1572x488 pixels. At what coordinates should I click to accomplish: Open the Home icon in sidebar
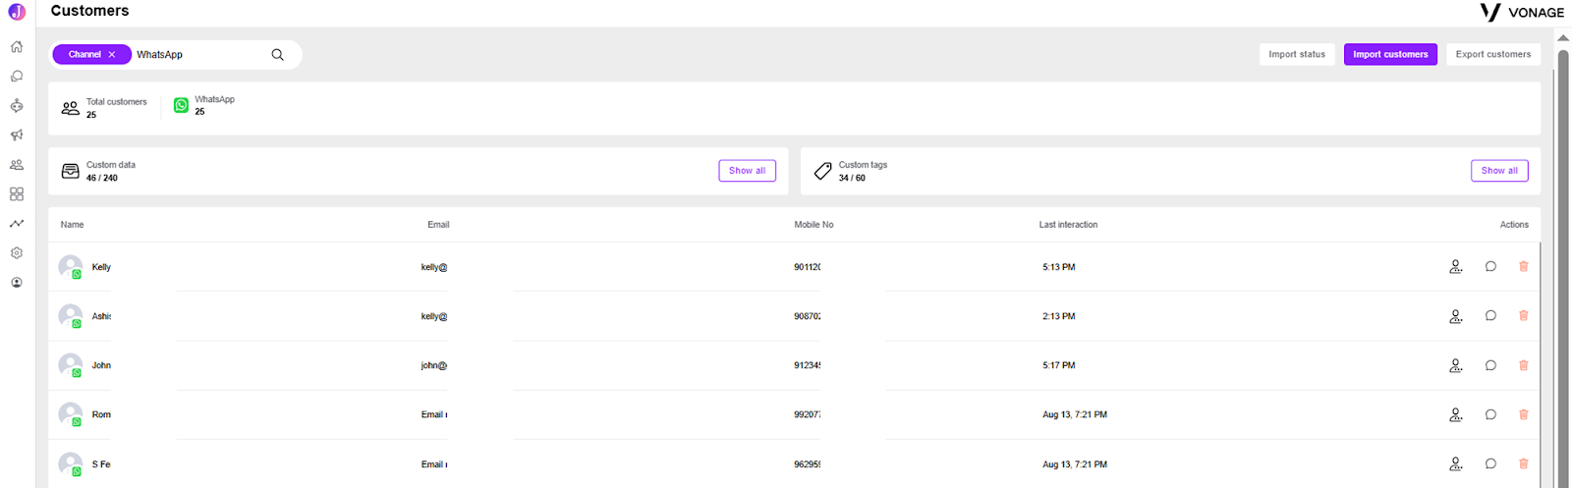17,46
